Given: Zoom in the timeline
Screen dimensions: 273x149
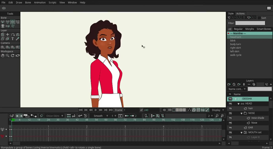Looking at the screenshot, I should (222, 116).
